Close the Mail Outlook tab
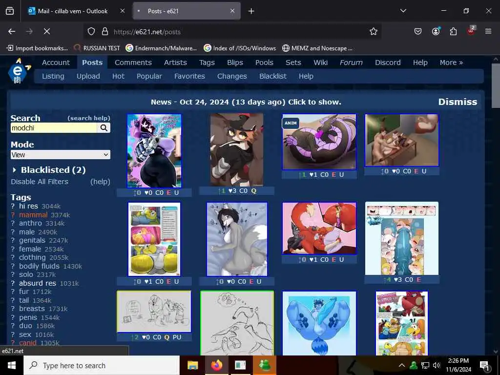Viewport: 500px width, 375px height. (122, 11)
